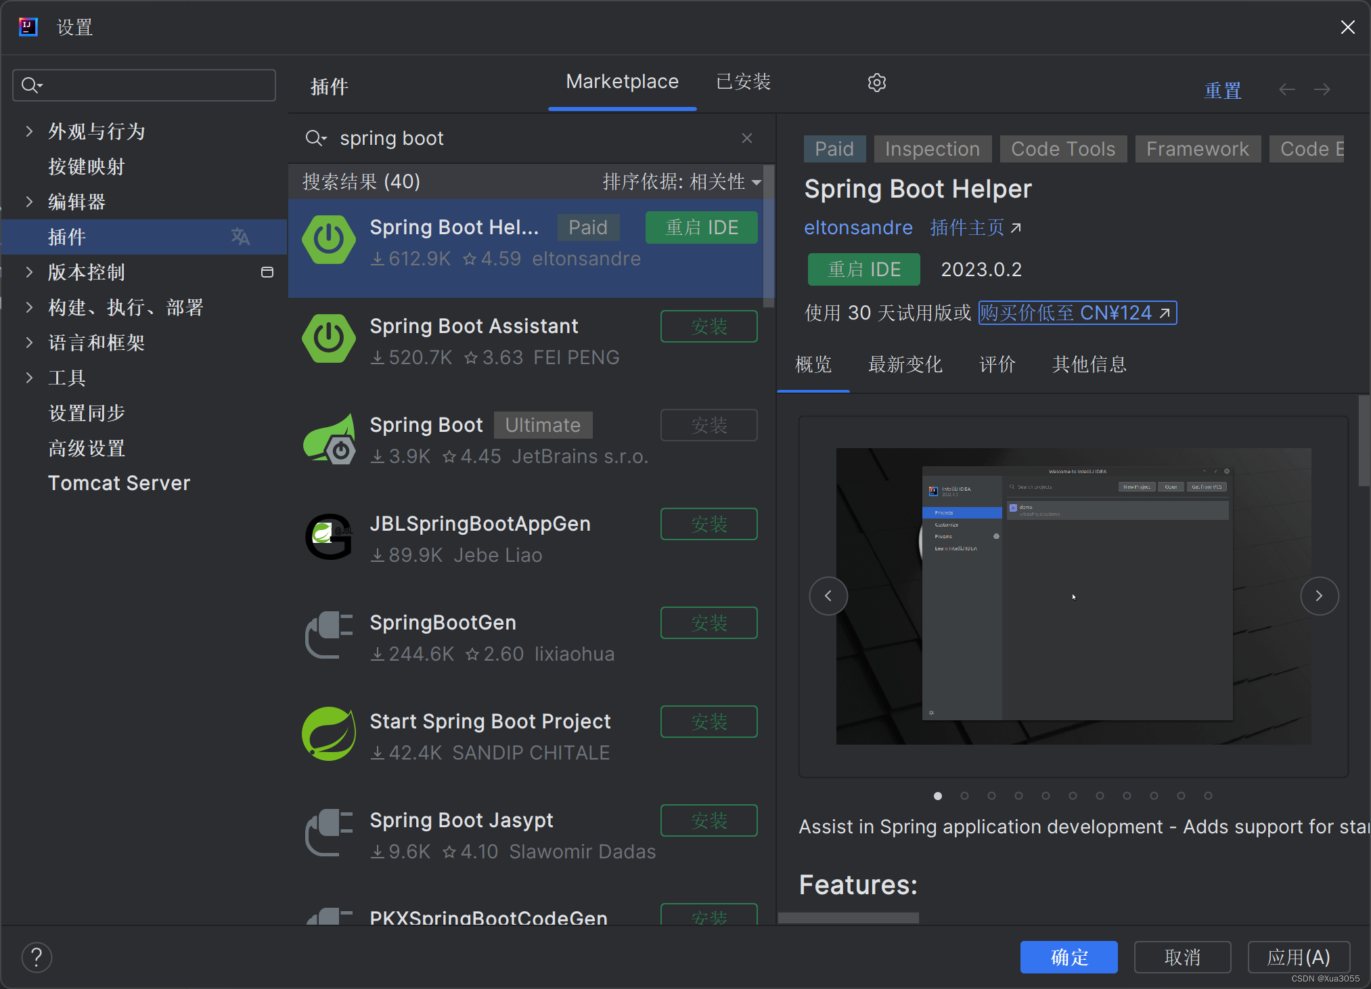Install SpringBootGen plugin

[709, 623]
